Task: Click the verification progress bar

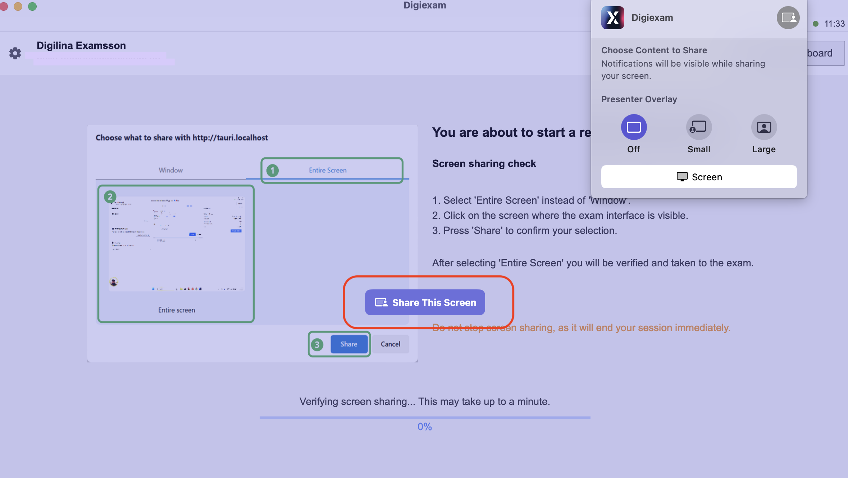Action: click(x=425, y=418)
